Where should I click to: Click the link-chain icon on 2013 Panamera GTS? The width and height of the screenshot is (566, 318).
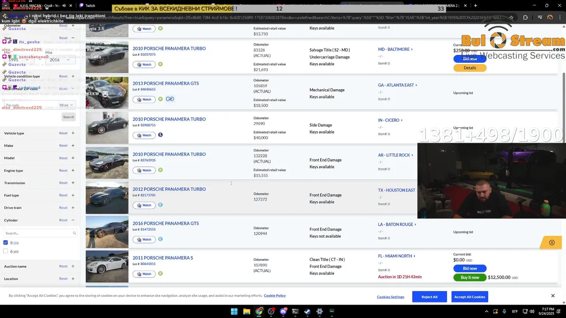170,99
